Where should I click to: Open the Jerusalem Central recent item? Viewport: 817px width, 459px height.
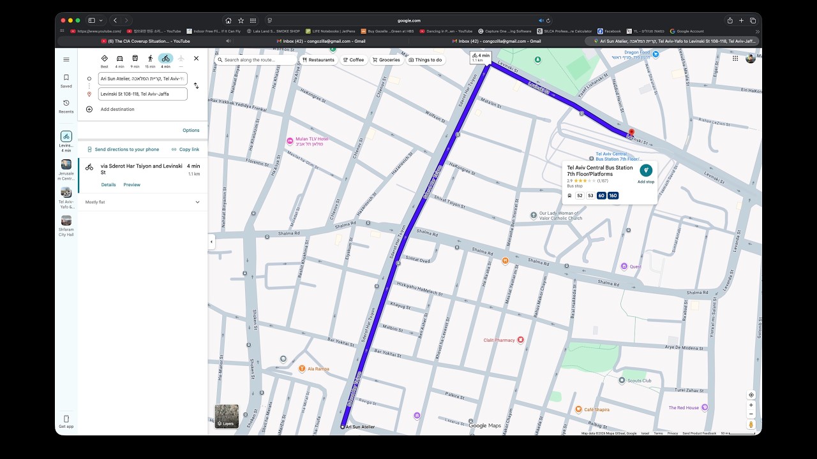66,170
